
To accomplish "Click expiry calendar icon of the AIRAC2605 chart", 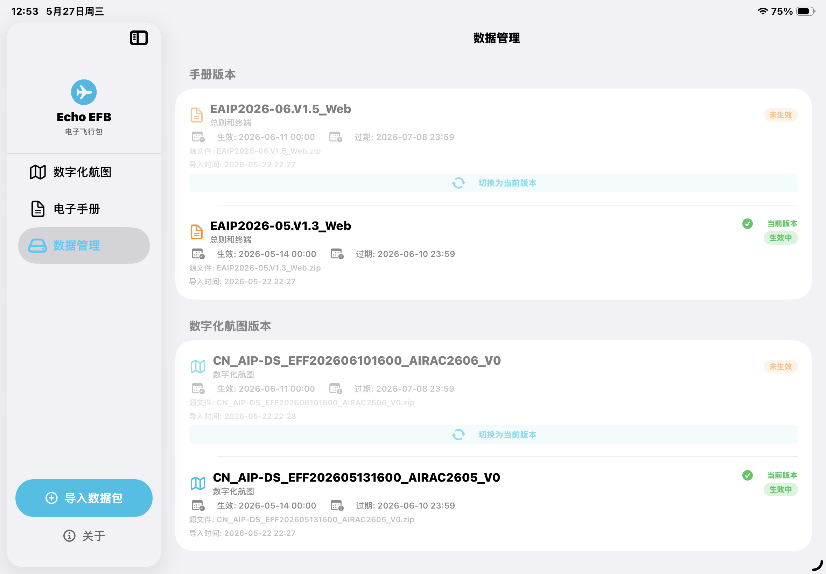I will pyautogui.click(x=337, y=506).
